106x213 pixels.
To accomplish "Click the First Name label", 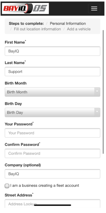I will (x=15, y=42).
